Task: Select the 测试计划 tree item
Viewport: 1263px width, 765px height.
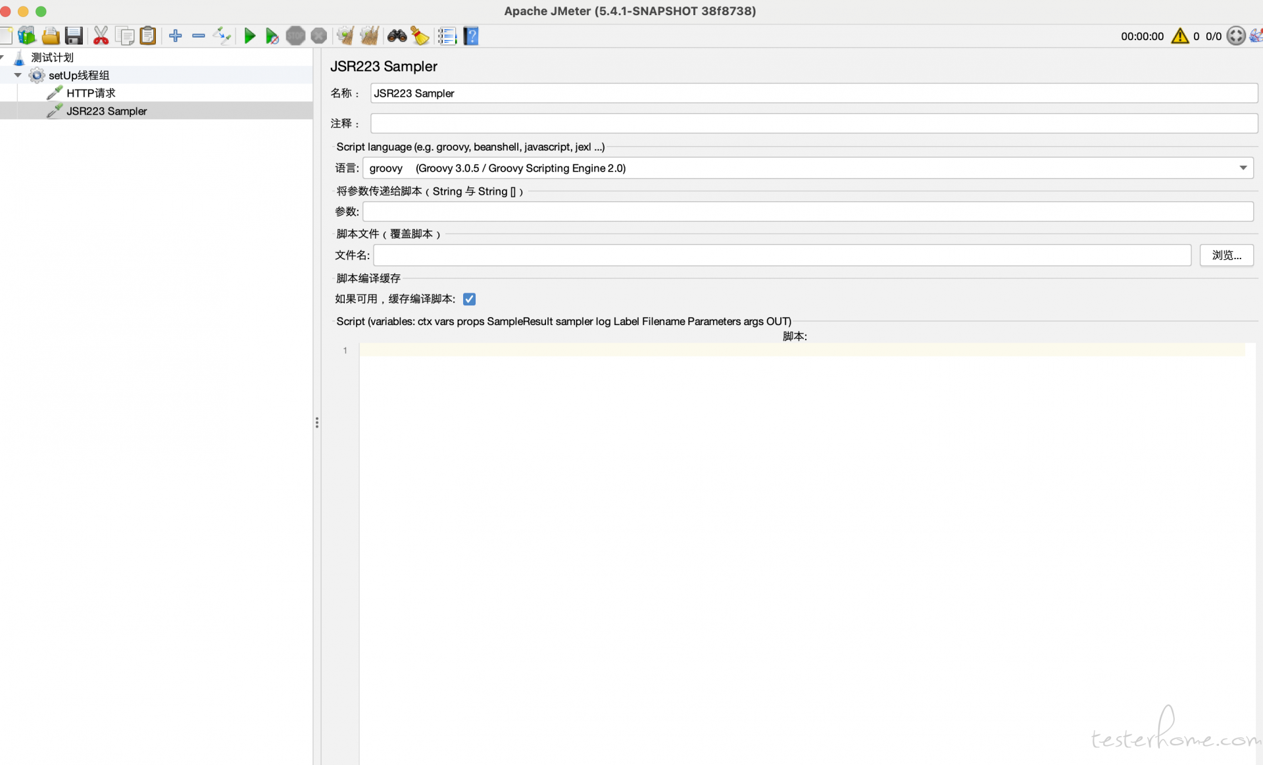Action: [x=52, y=57]
